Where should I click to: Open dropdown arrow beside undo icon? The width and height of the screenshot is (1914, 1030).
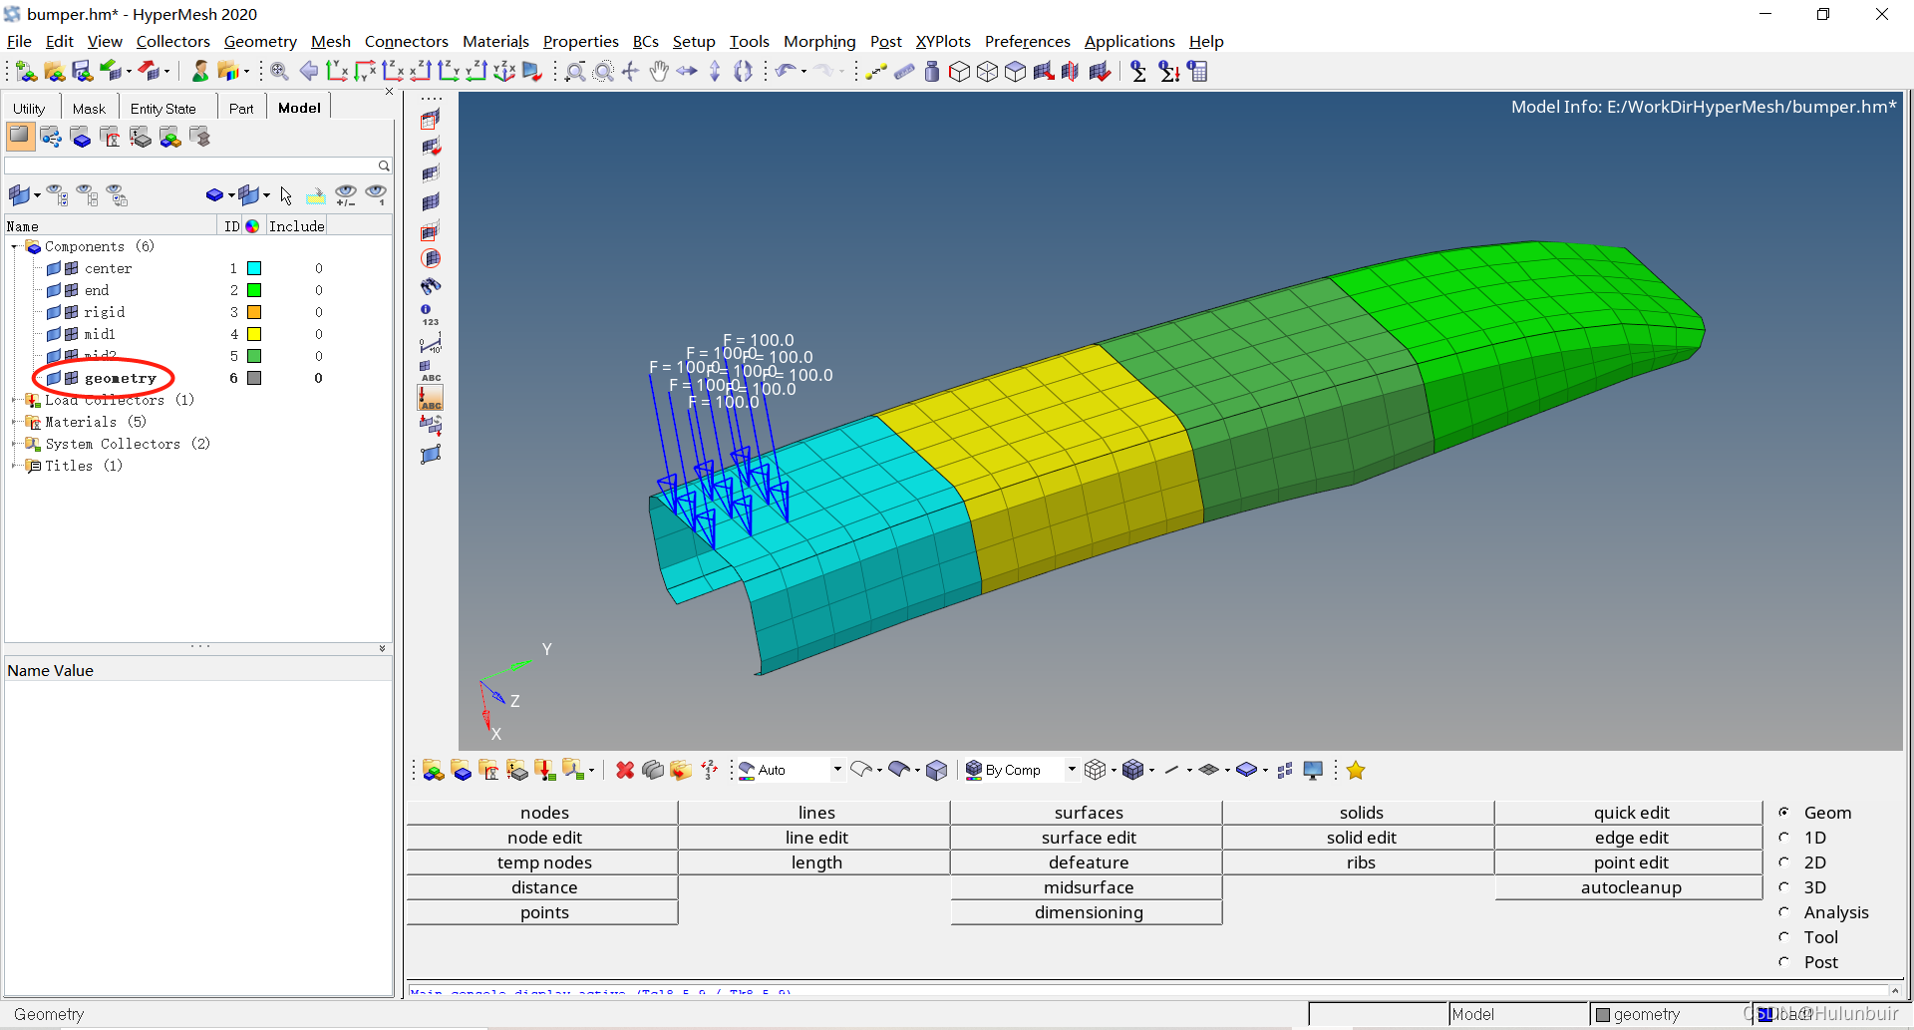[x=803, y=72]
